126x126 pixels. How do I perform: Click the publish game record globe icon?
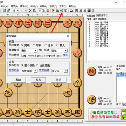[62, 10]
